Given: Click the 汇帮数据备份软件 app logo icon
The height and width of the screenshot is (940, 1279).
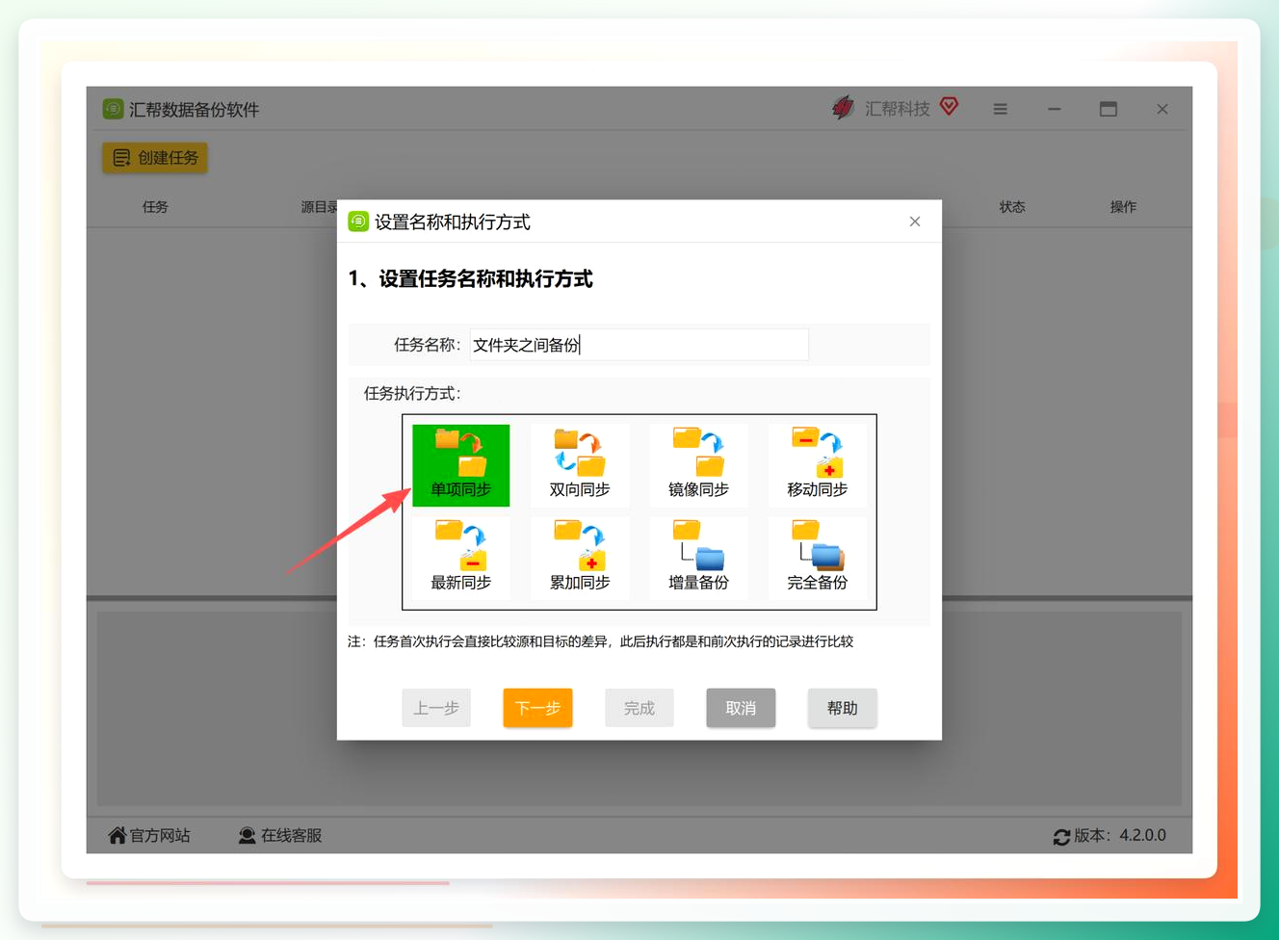Looking at the screenshot, I should [114, 109].
